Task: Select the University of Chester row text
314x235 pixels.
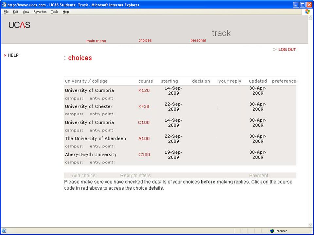Action: click(x=89, y=106)
